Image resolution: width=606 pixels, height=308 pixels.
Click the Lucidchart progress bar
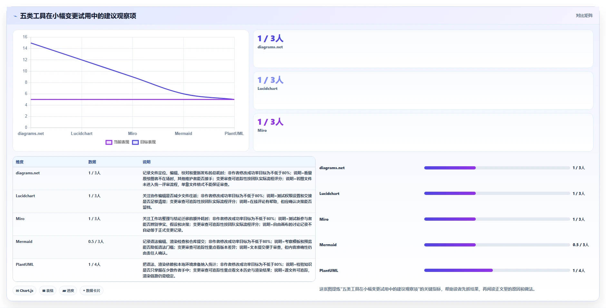497,193
